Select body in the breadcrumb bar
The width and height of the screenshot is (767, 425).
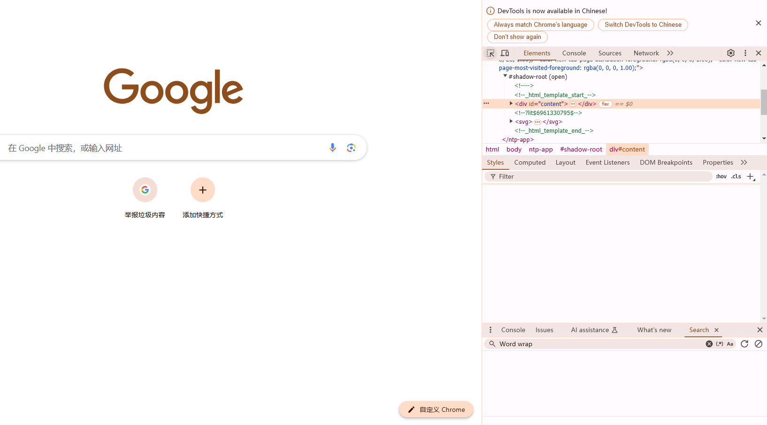coord(514,149)
